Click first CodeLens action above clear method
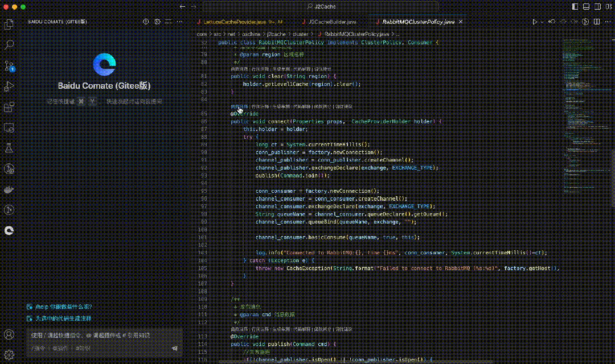This screenshot has height=364, width=615. 239,69
